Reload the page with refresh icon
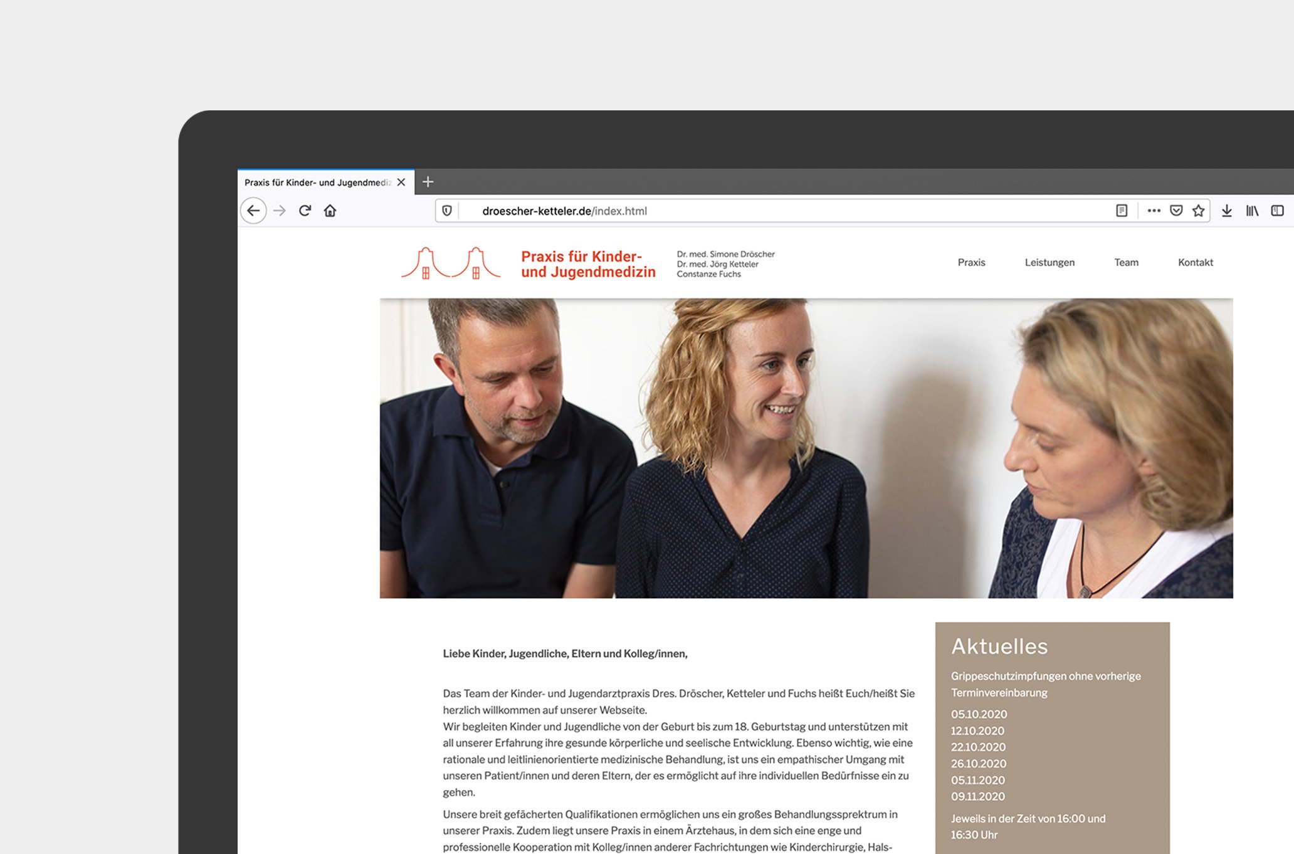 (x=305, y=211)
